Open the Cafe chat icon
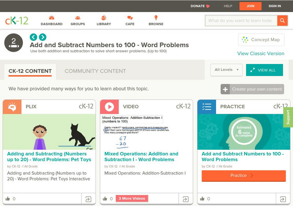This screenshot has height=206, width=293. [130, 18]
